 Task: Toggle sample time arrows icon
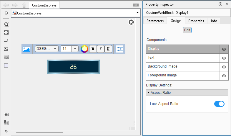[x=6, y=41]
